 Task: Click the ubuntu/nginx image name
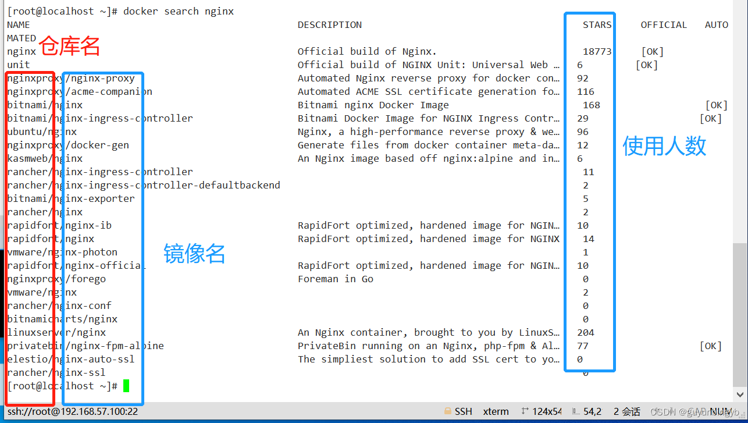click(x=42, y=131)
